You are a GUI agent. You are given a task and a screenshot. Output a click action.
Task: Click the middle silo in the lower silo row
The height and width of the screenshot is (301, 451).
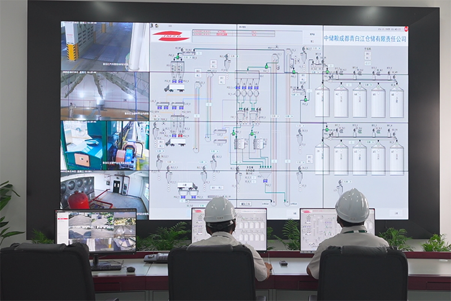point(359,158)
